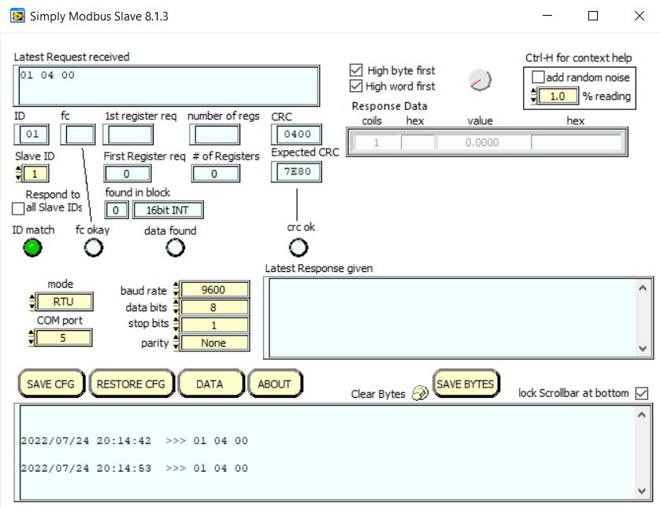This screenshot has width=660, height=507.
Task: Click the byte log scroll-up arrow
Action: click(x=642, y=415)
